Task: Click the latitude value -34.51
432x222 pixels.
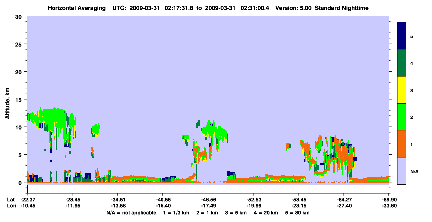Action: click(117, 200)
